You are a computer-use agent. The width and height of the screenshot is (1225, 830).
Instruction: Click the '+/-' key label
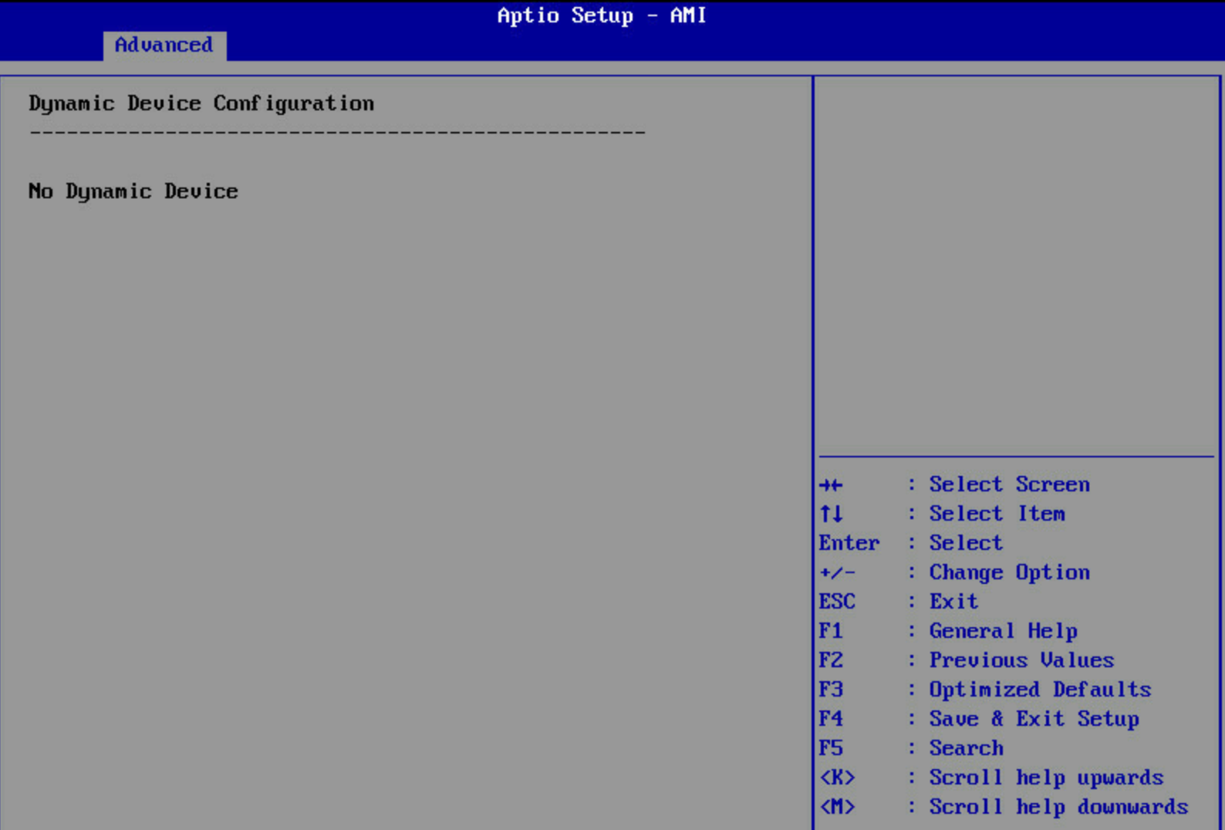pos(837,572)
